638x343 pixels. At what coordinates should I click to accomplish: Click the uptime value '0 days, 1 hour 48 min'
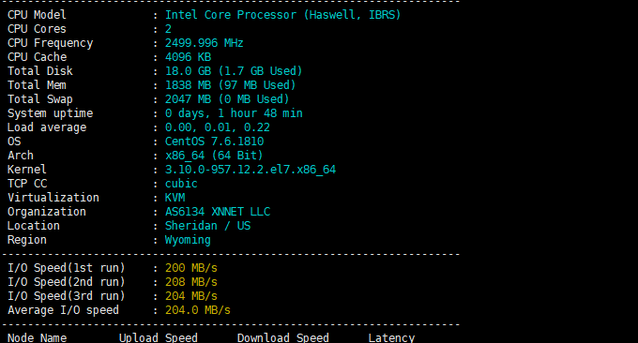pos(234,113)
